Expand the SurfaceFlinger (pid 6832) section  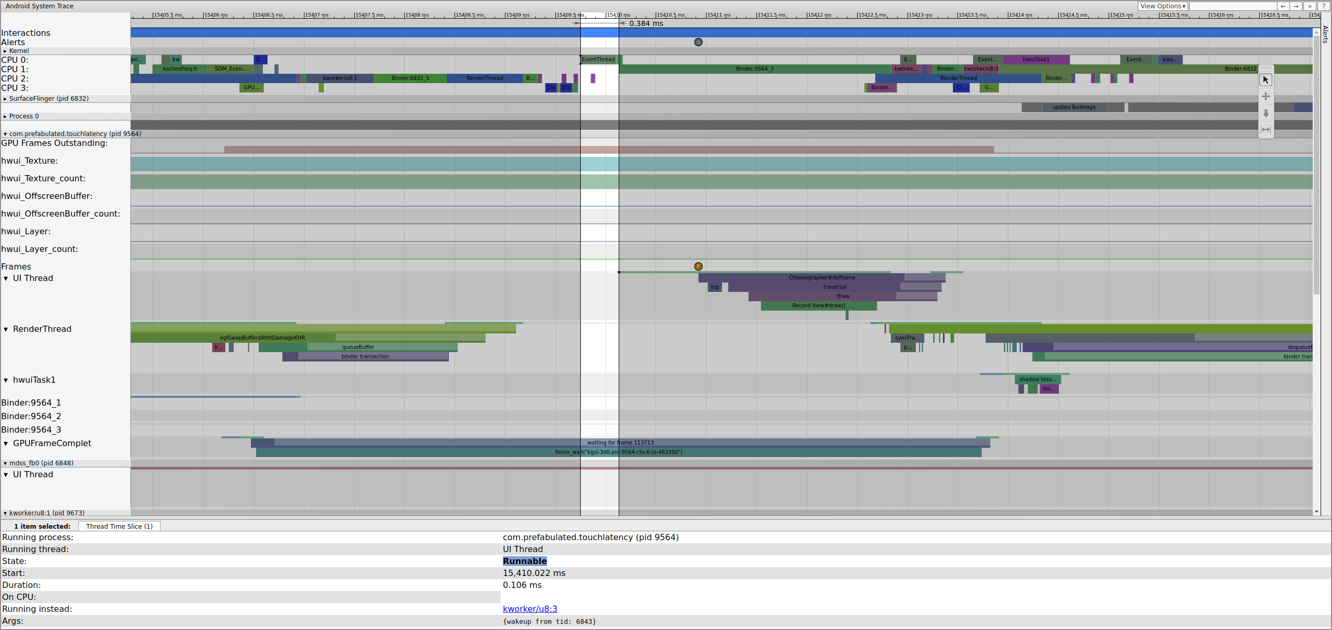6,98
